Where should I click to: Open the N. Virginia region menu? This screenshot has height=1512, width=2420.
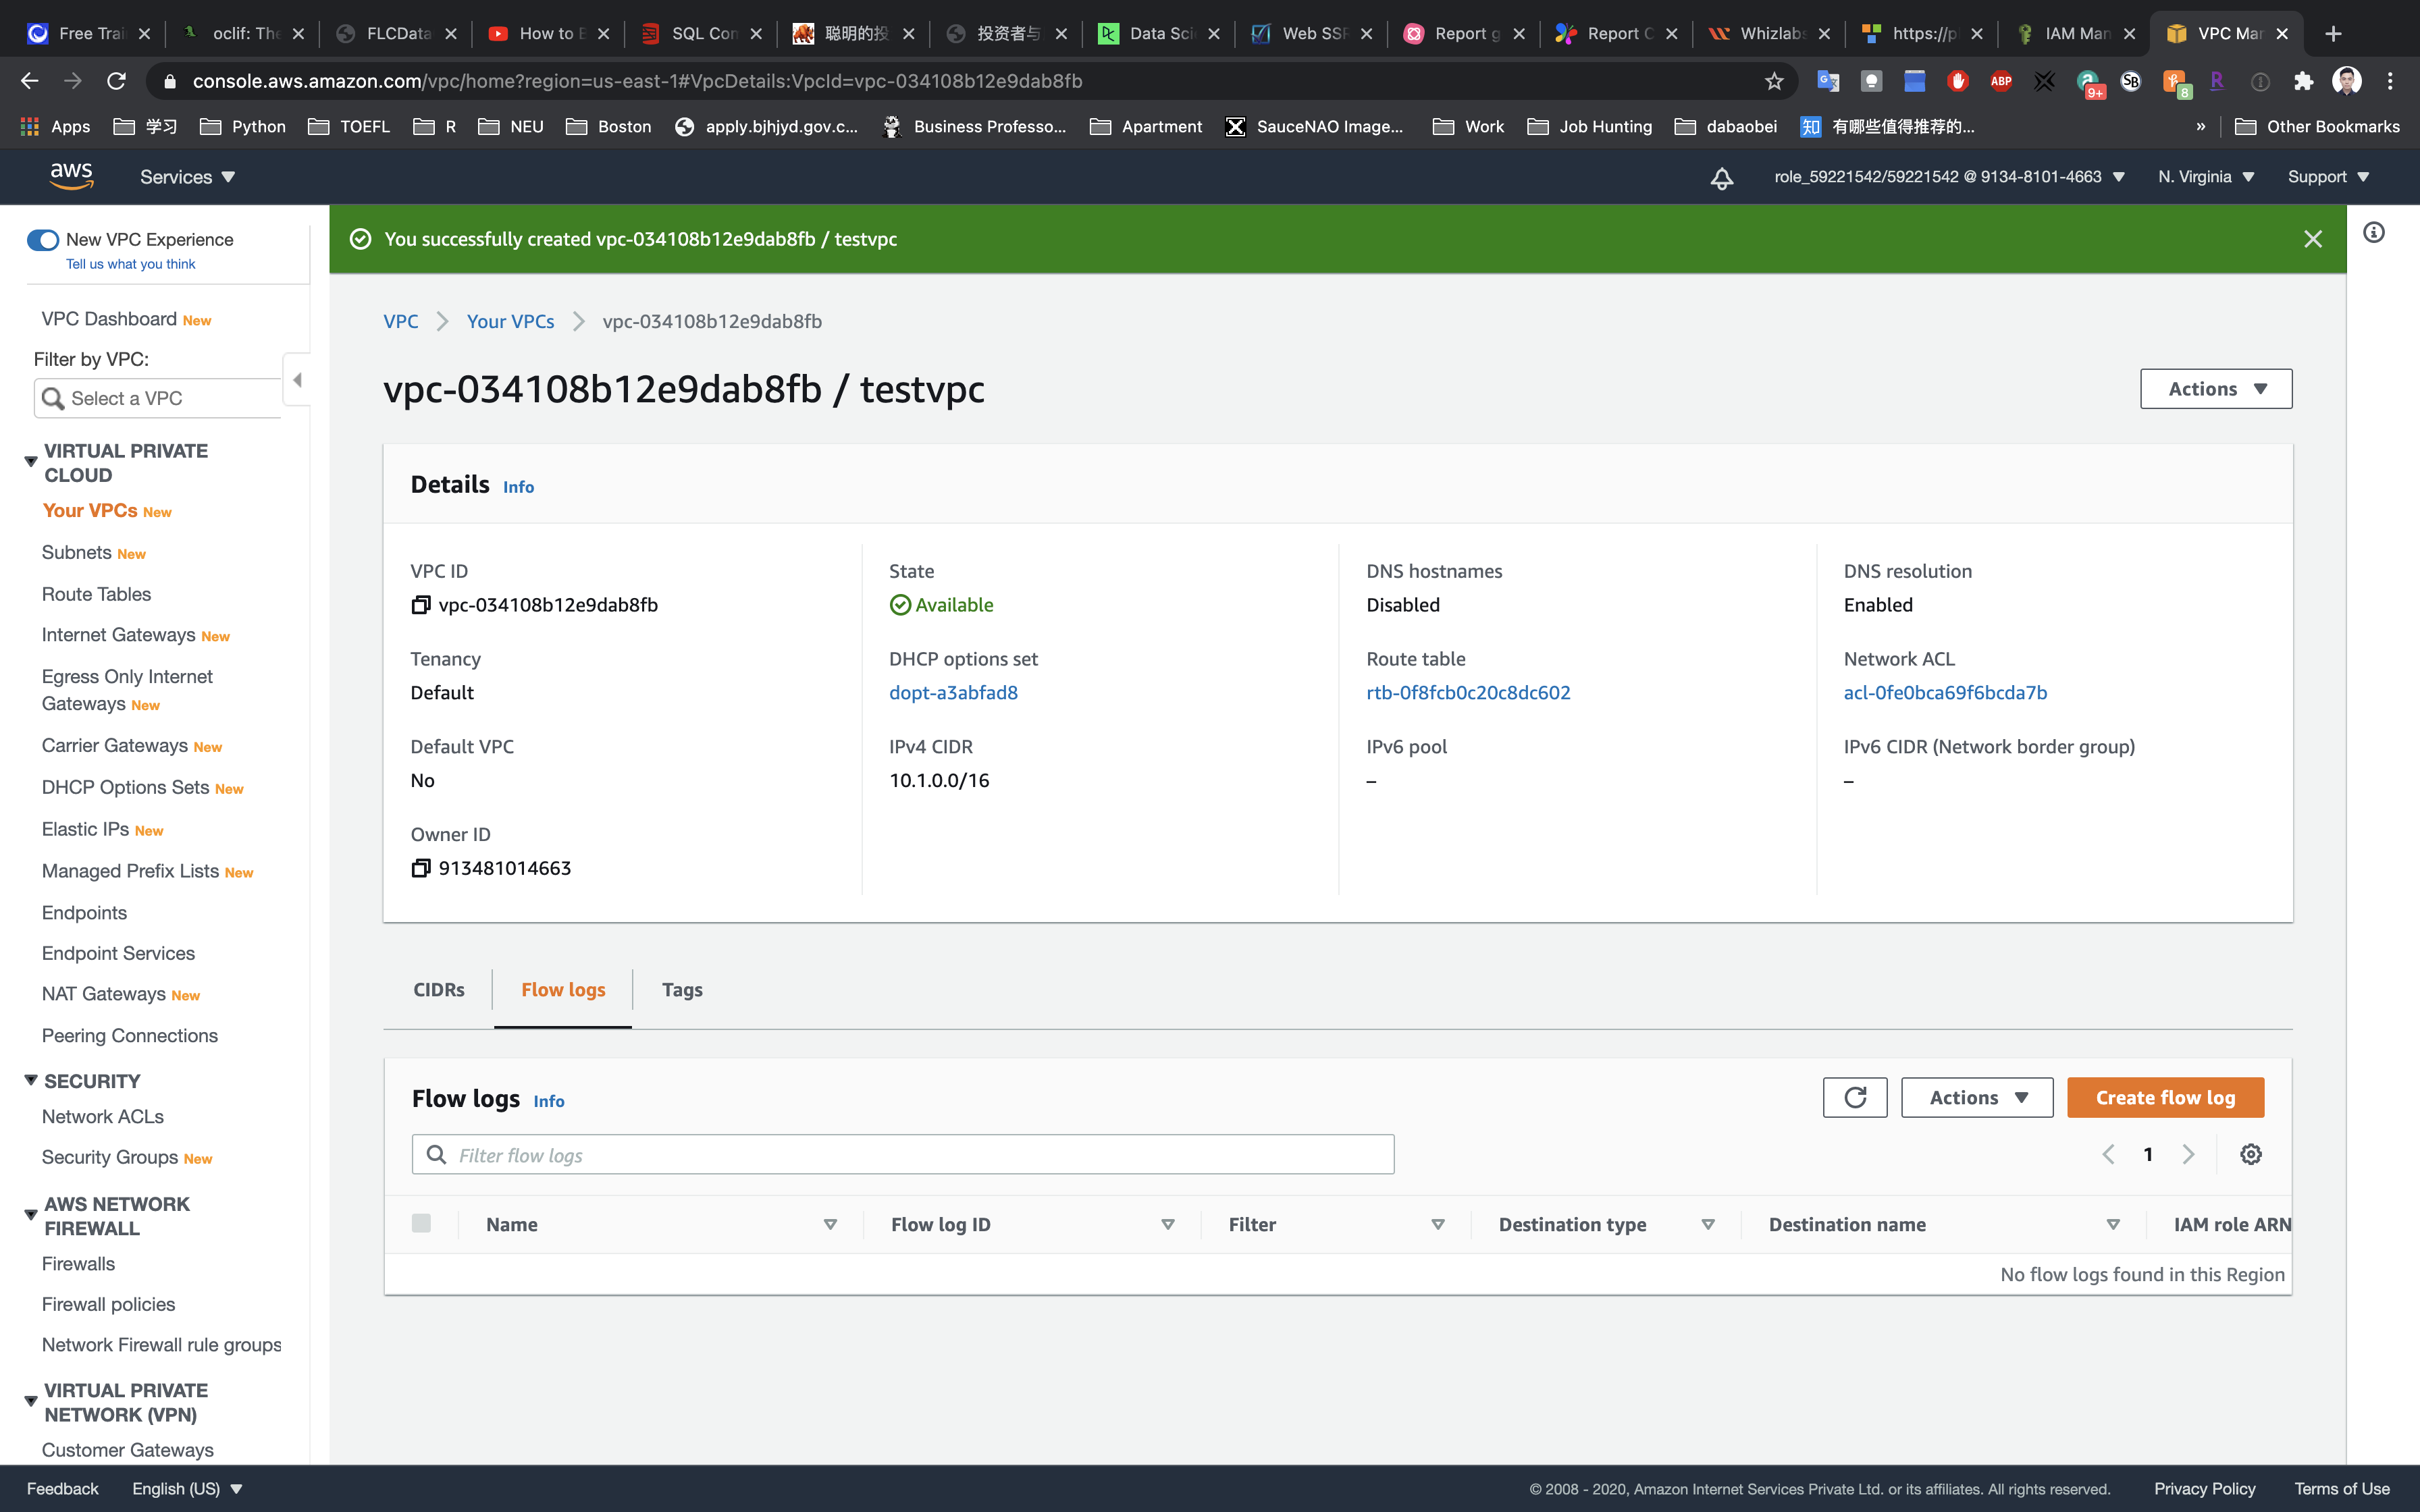click(x=2205, y=177)
